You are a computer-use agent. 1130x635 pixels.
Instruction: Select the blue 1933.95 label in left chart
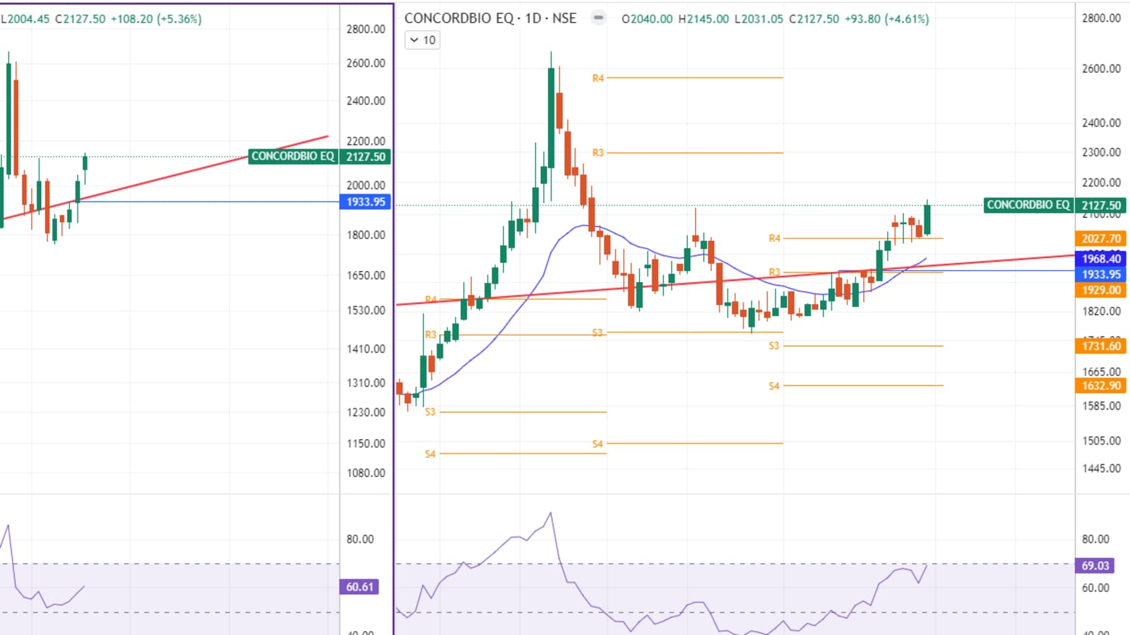tap(366, 202)
